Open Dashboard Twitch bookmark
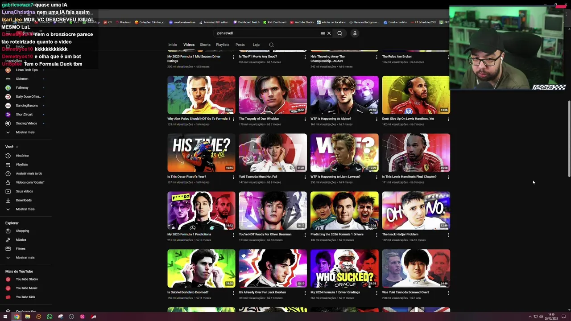 (x=246, y=22)
